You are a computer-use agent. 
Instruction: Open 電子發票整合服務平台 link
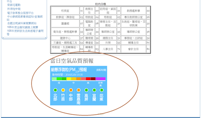tap(20, 13)
